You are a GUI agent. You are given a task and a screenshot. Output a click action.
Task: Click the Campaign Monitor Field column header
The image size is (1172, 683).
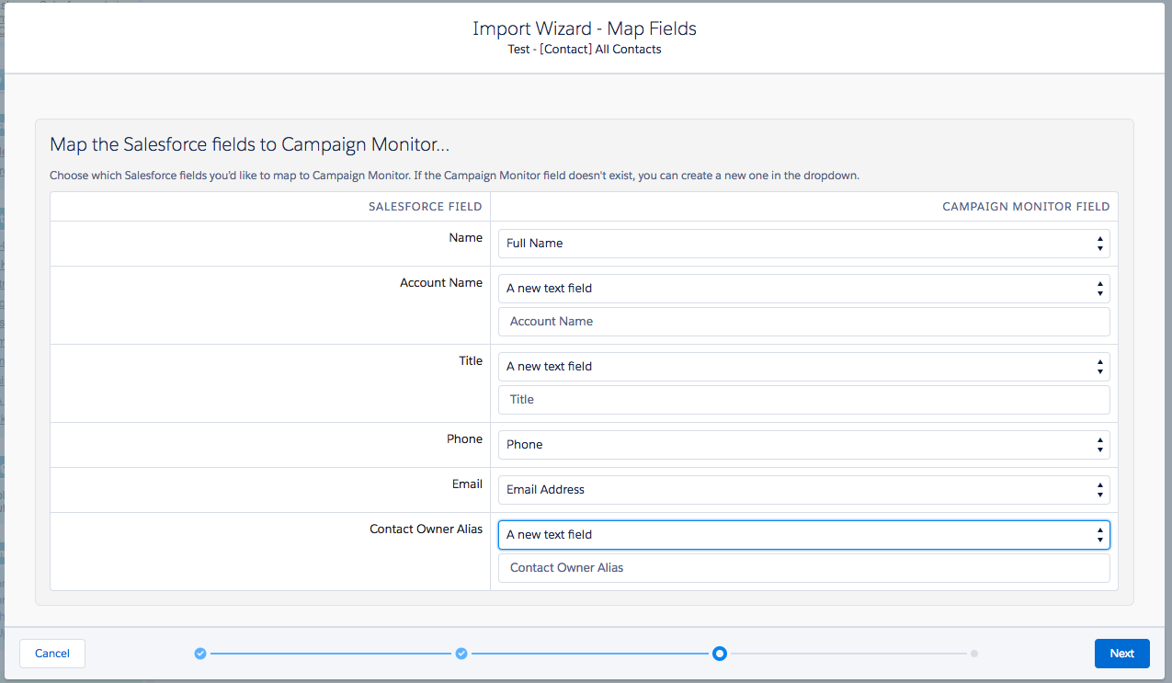click(x=1026, y=207)
